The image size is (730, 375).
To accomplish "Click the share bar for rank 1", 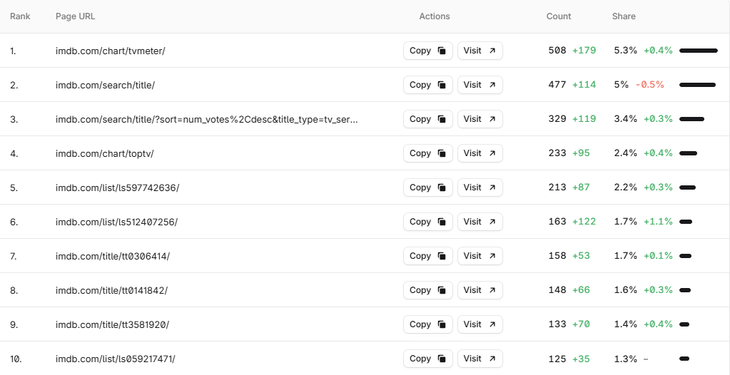I will tap(699, 51).
